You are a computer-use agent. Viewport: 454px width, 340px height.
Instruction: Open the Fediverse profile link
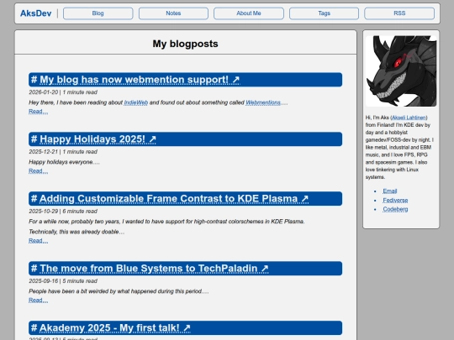[395, 200]
